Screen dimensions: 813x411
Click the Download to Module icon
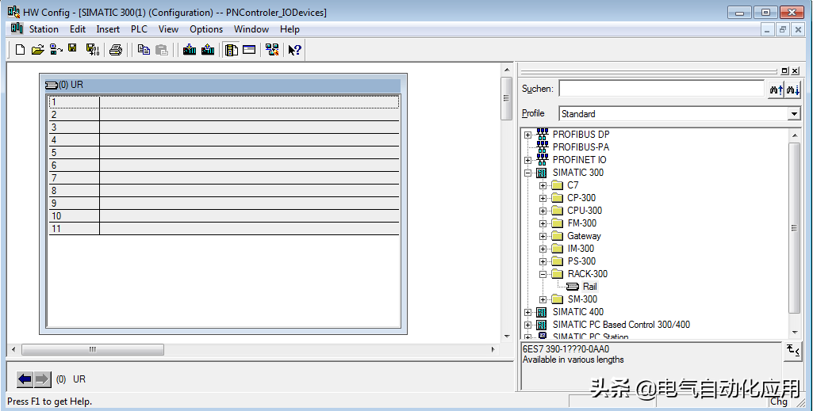pyautogui.click(x=190, y=50)
